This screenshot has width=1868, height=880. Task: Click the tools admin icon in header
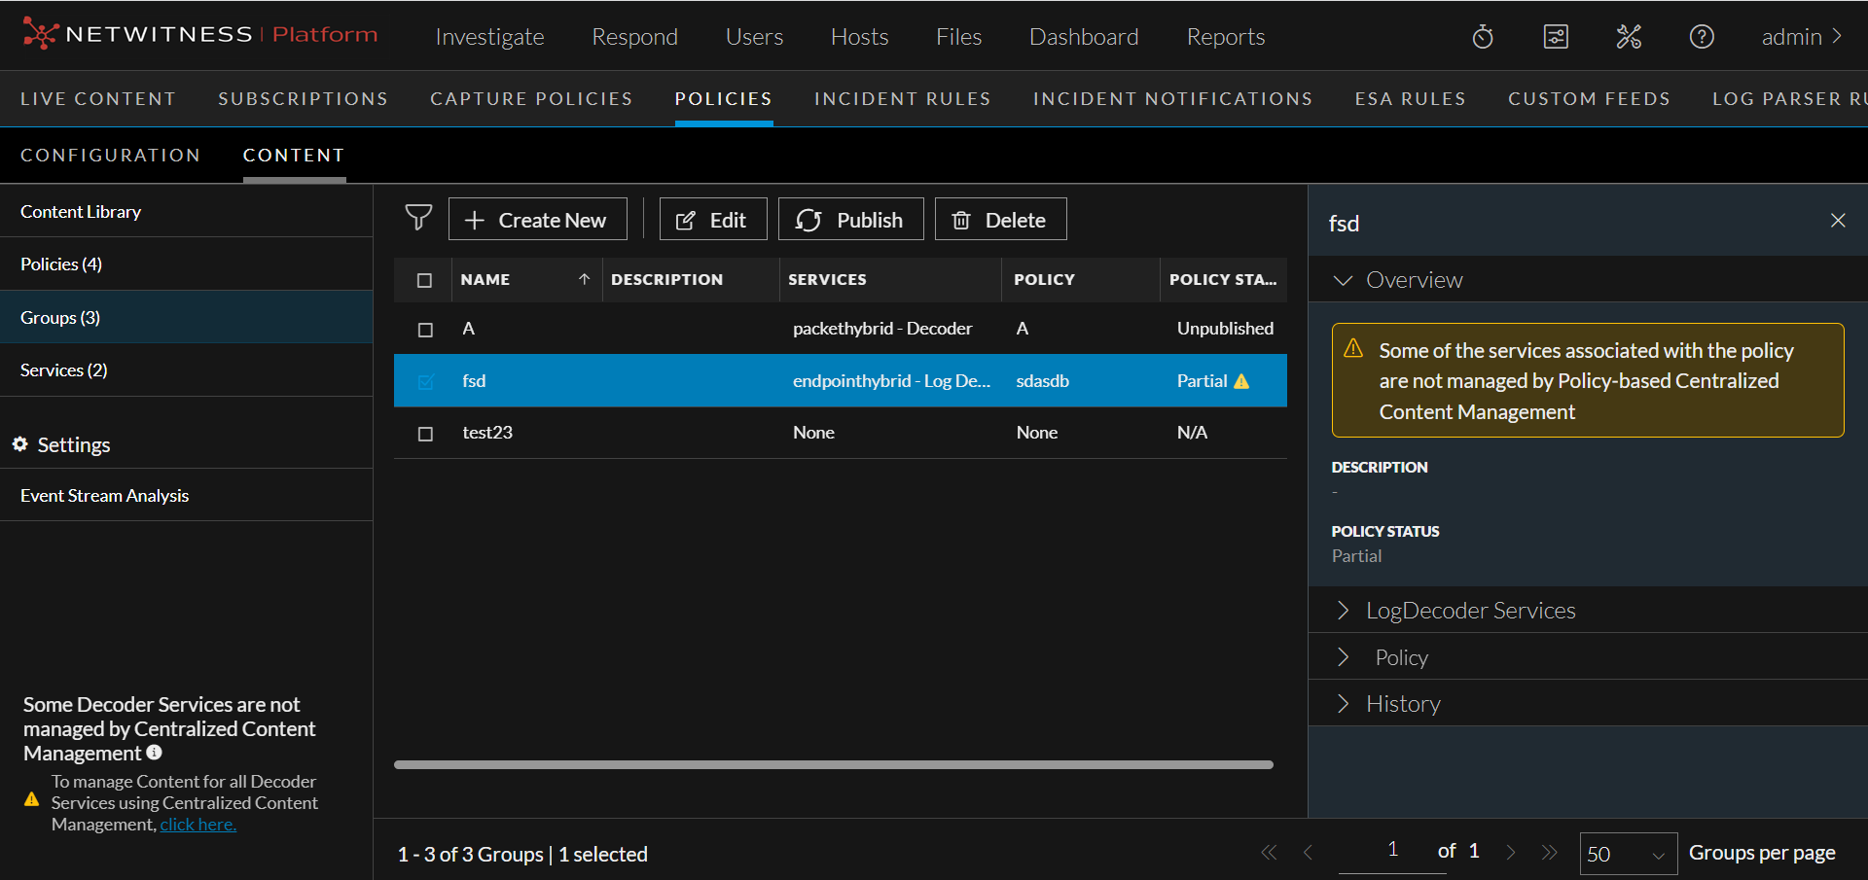(x=1629, y=37)
